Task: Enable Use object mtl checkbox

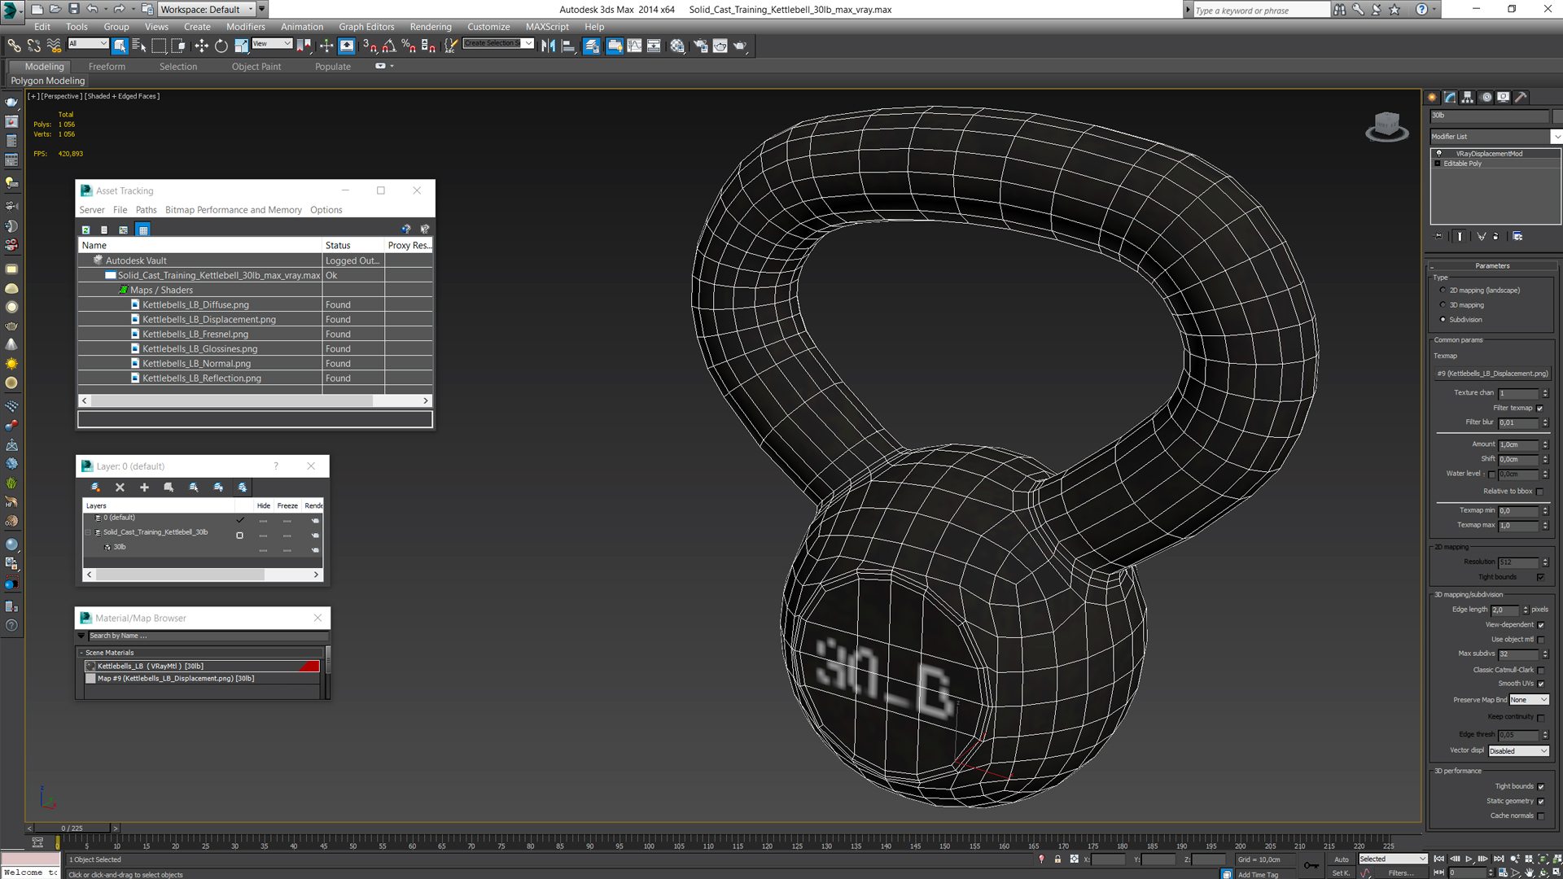Action: (x=1542, y=640)
